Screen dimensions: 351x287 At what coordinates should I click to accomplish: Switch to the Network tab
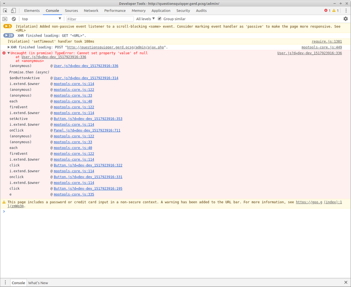pyautogui.click(x=91, y=11)
